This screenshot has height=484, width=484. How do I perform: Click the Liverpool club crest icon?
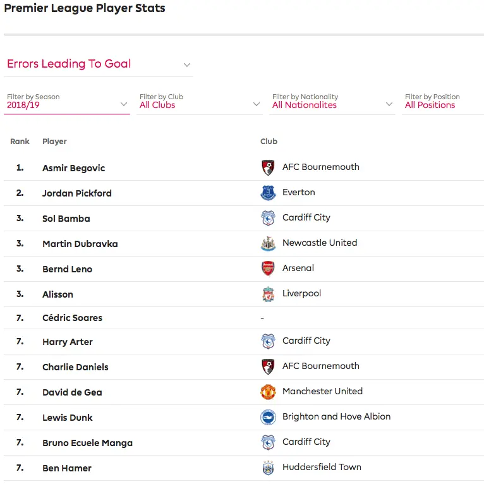pyautogui.click(x=268, y=294)
